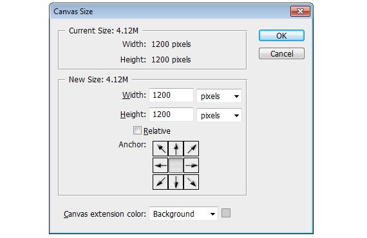
Task: Click into the new Width input field
Action: click(171, 95)
